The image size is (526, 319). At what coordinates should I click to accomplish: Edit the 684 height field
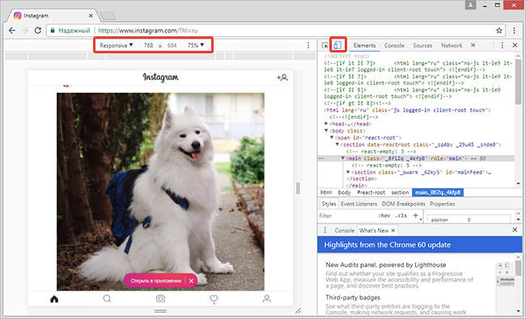click(x=172, y=45)
